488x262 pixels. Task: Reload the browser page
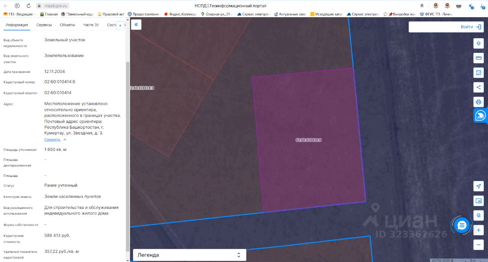pyautogui.click(x=29, y=6)
